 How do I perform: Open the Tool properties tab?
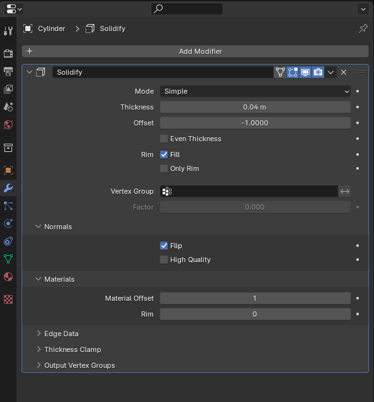[x=8, y=31]
